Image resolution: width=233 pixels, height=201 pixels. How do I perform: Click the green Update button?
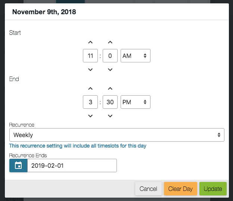pos(213,189)
